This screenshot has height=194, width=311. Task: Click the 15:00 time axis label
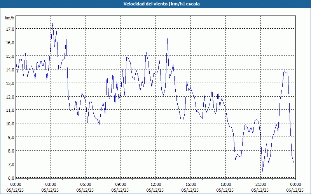coord(190,185)
